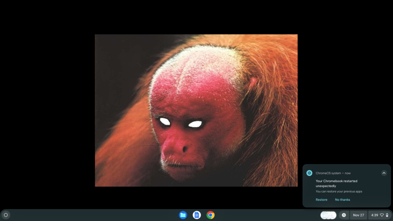393x221 pixels.
Task: Click the Wi-Fi icon in status tray
Action: coord(382,215)
